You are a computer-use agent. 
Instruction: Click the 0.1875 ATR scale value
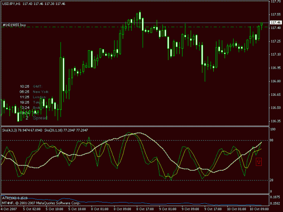tap(275, 197)
